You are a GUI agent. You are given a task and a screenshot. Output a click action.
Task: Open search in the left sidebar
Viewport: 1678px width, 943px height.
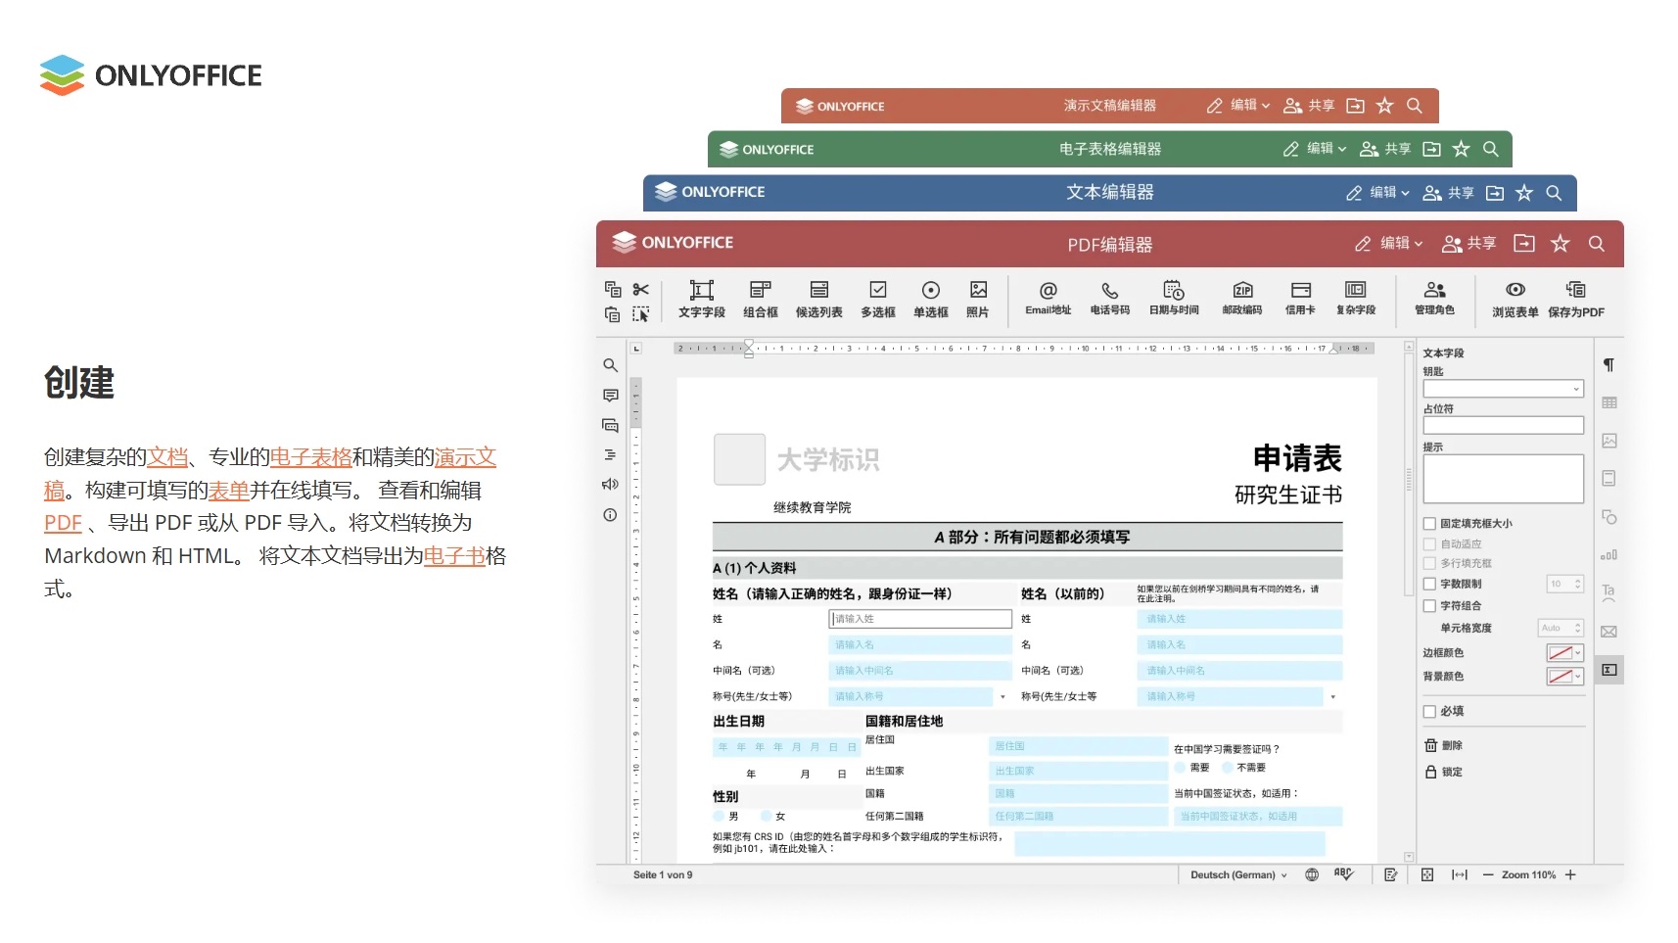[610, 365]
